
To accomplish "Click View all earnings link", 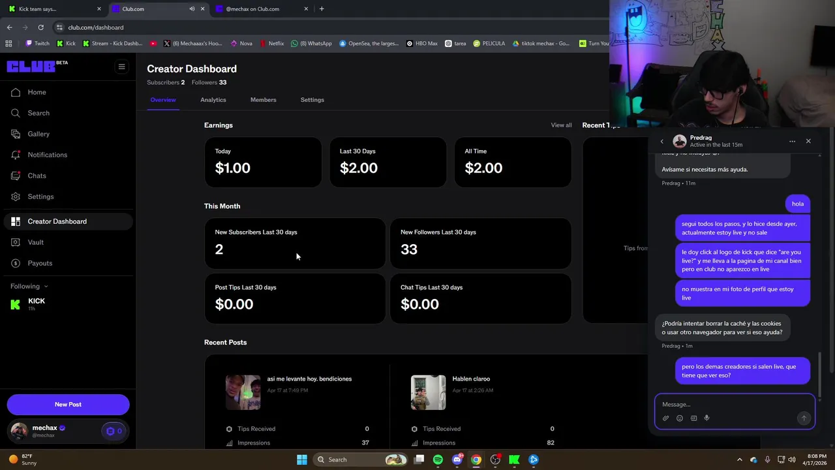I will tap(561, 125).
